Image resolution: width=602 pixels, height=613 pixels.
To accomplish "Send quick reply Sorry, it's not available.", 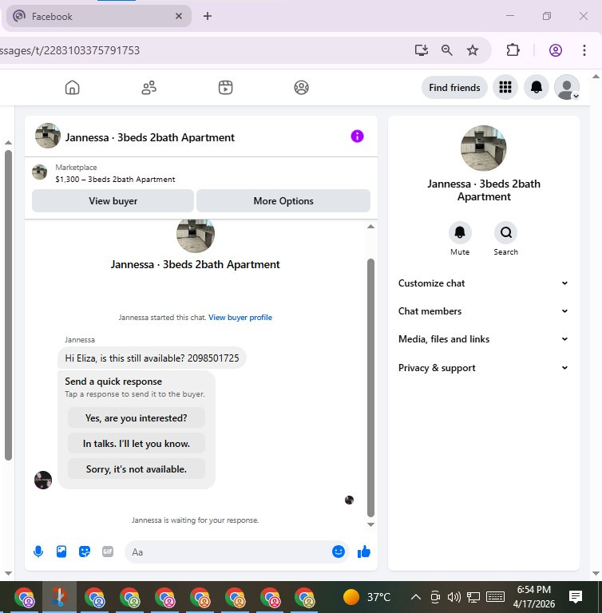I will click(x=136, y=469).
